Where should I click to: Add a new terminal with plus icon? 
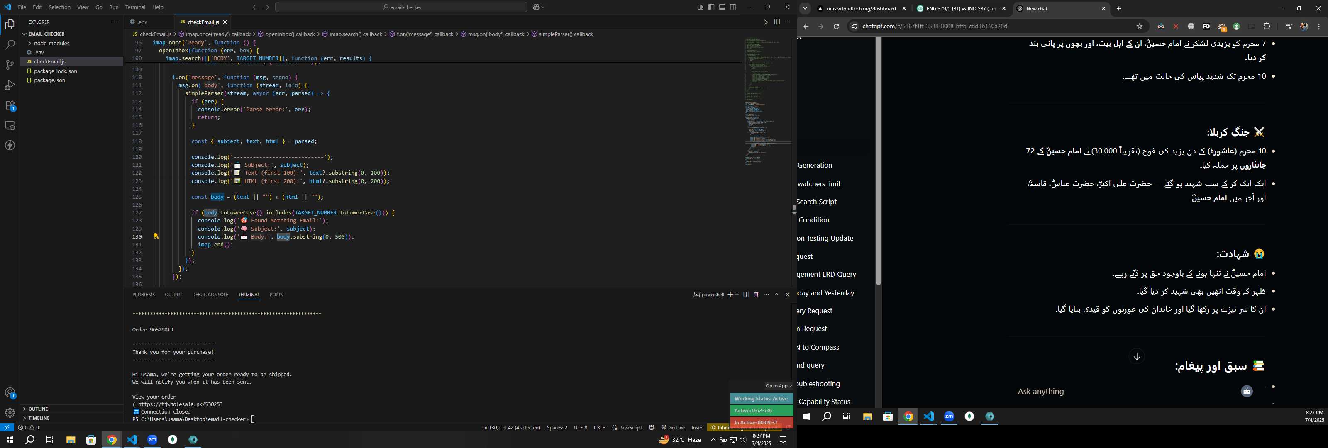730,295
